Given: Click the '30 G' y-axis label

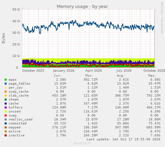Looking at the screenshot, I should tap(16, 33).
